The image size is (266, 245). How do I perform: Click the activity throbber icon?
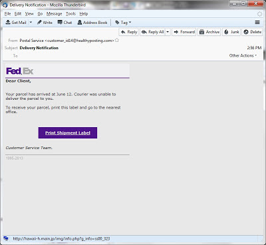click(259, 14)
